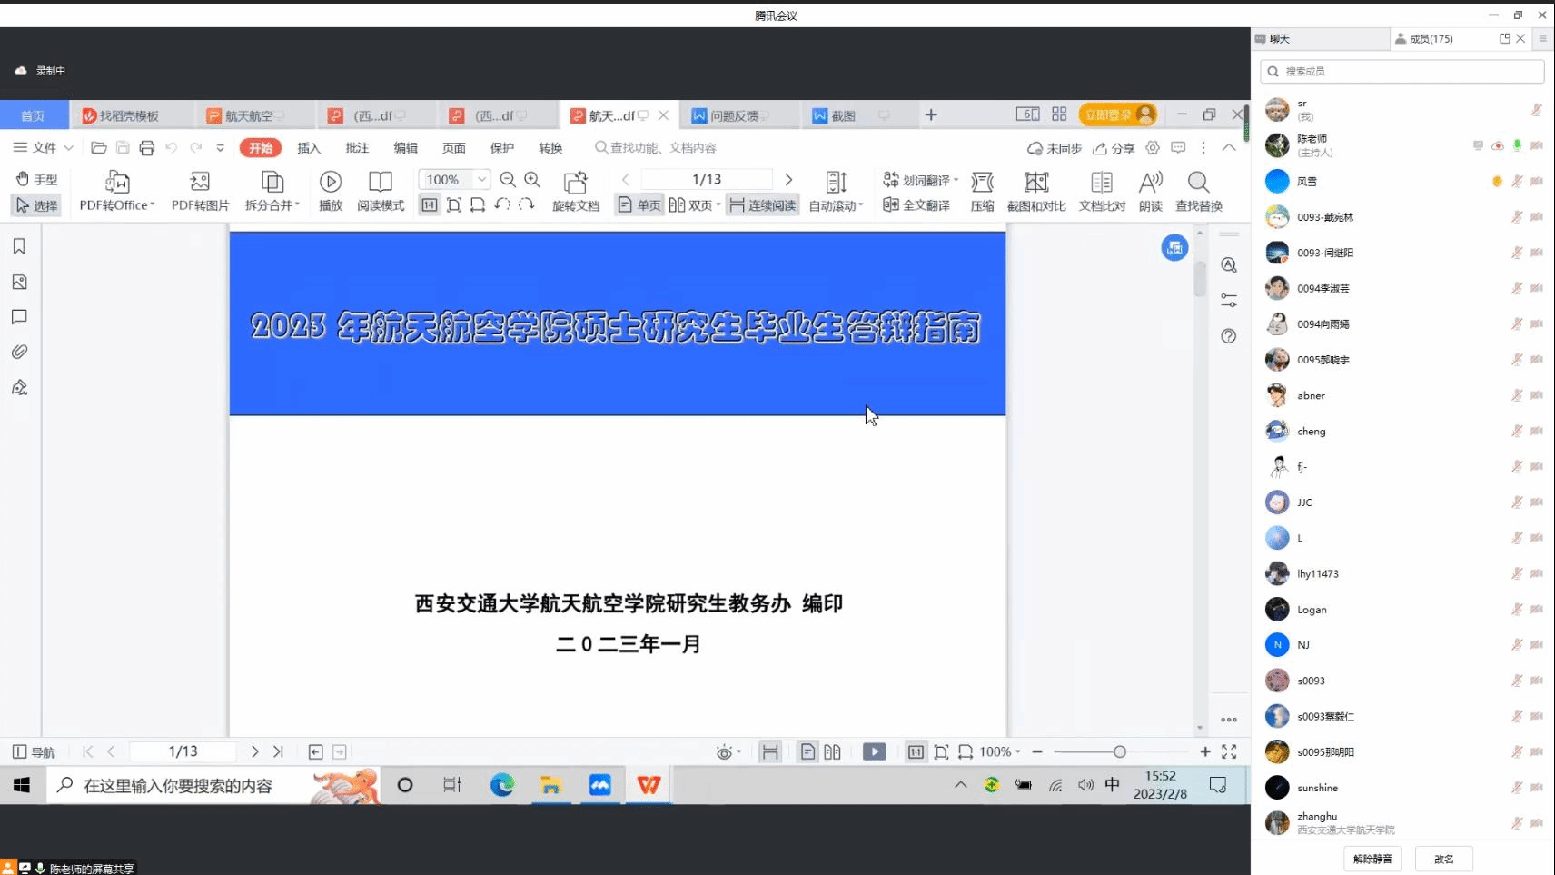Click the 压缩 compress icon
Screen dimensions: 1555x875
982,183
